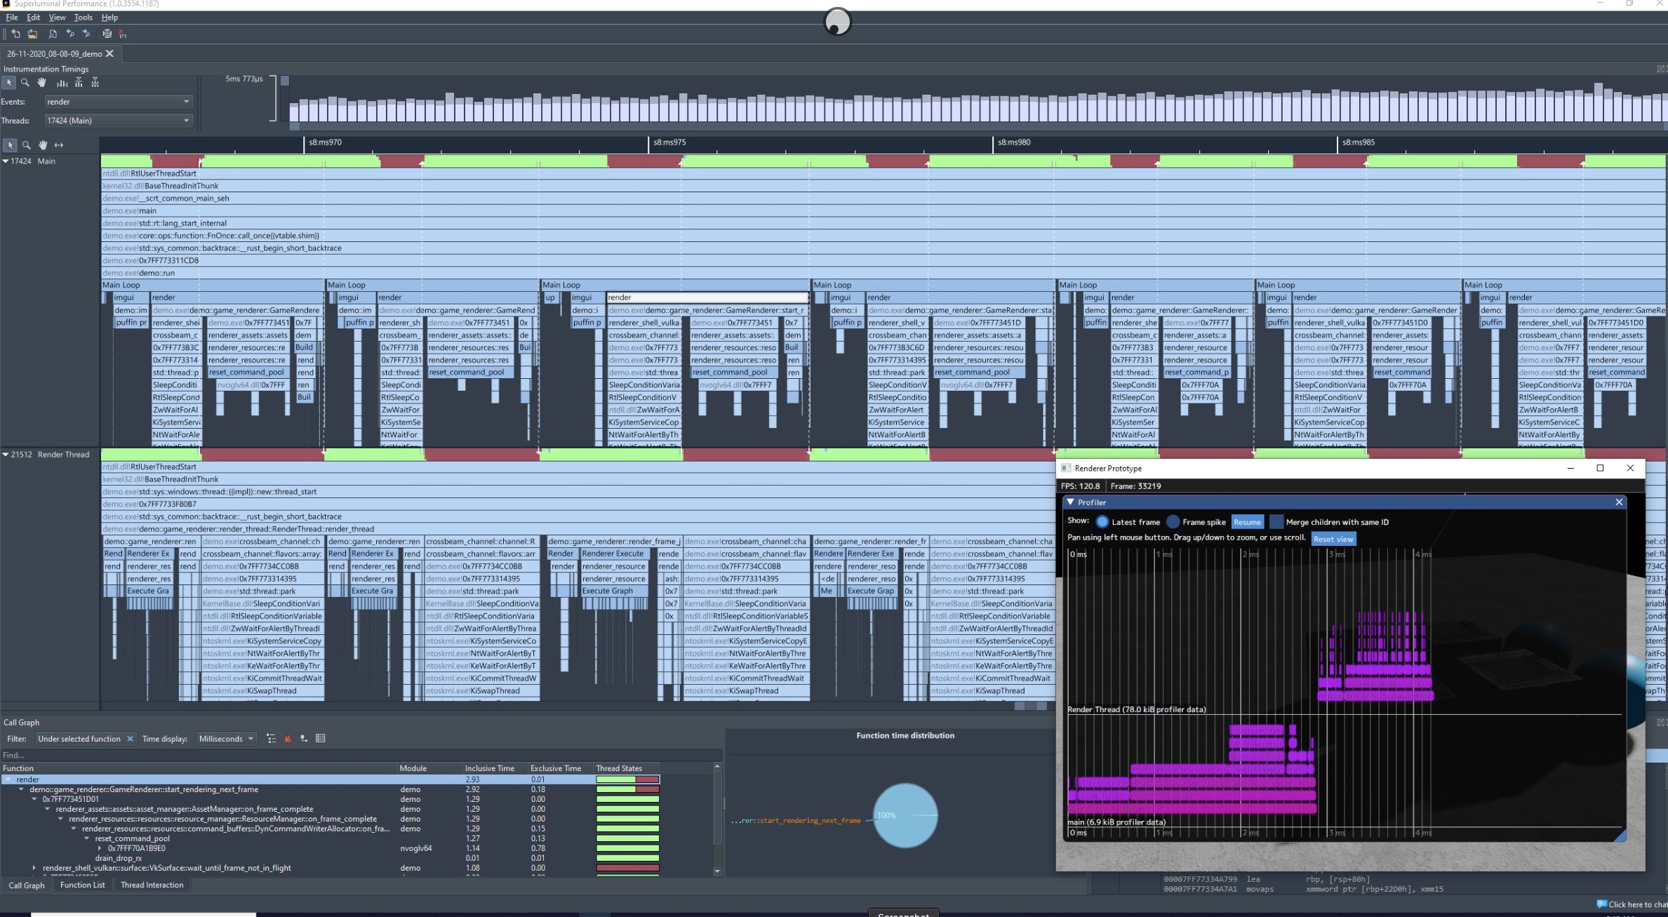This screenshot has height=917, width=1668.
Task: Click the table list view icon in Call Graph
Action: tap(321, 739)
